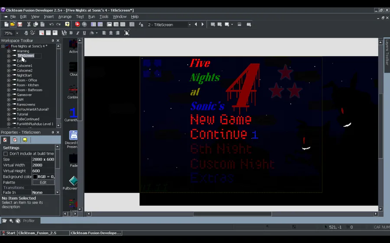Select Room - Kitchen in workspace tree
The image size is (390, 243).
[28, 85]
